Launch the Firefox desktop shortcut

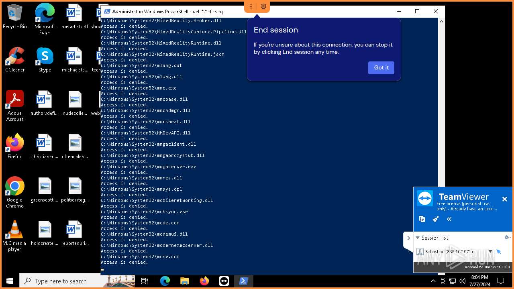coord(15,147)
